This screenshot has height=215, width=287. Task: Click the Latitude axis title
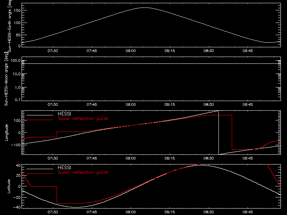[9, 186]
